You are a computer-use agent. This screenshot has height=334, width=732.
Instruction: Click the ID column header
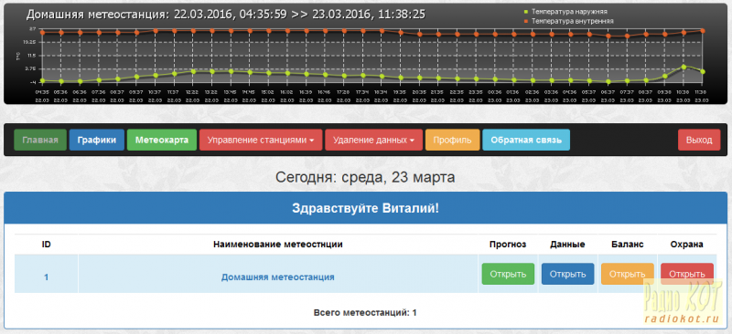click(47, 245)
